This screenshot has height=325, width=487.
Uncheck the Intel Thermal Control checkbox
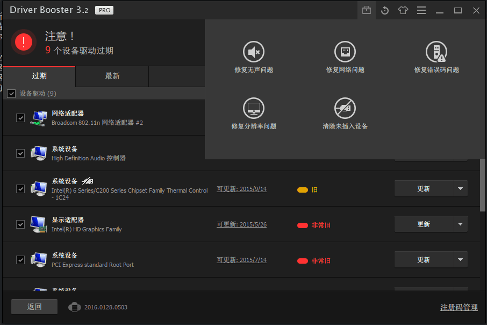point(20,189)
